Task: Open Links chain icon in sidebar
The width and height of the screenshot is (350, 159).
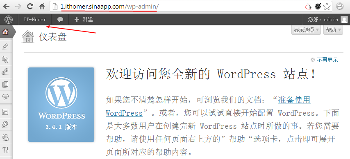Action: [5, 72]
